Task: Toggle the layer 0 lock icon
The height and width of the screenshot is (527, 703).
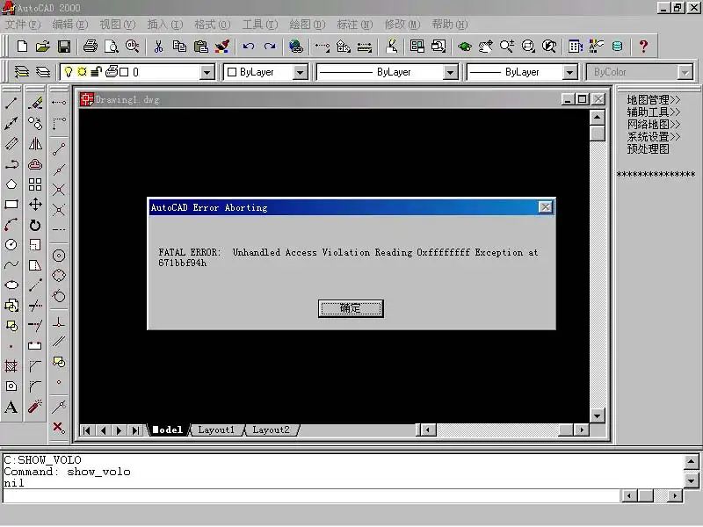Action: (x=96, y=72)
